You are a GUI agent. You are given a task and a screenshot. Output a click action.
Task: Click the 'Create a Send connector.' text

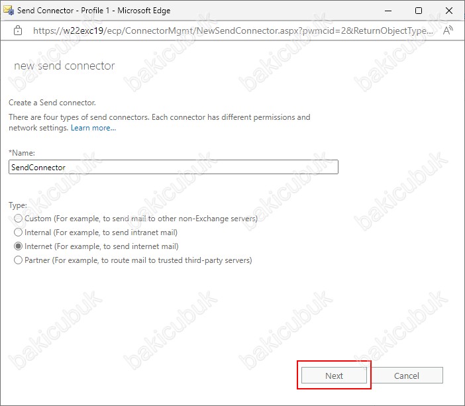52,103
